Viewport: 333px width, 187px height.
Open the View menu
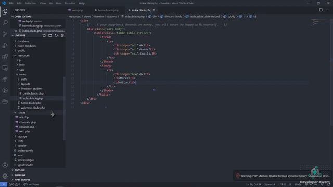tap(43, 3)
